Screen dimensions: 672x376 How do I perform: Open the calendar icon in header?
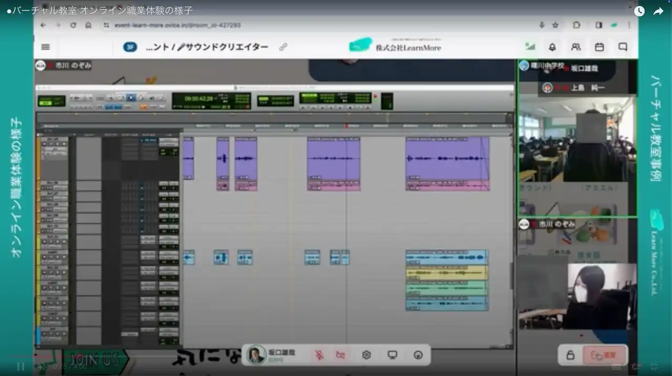click(x=599, y=47)
